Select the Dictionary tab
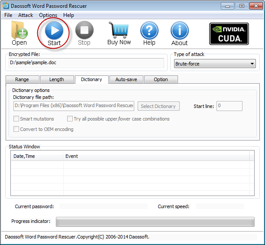265x245 pixels. click(92, 79)
